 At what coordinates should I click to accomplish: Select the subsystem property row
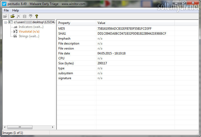click(127, 73)
